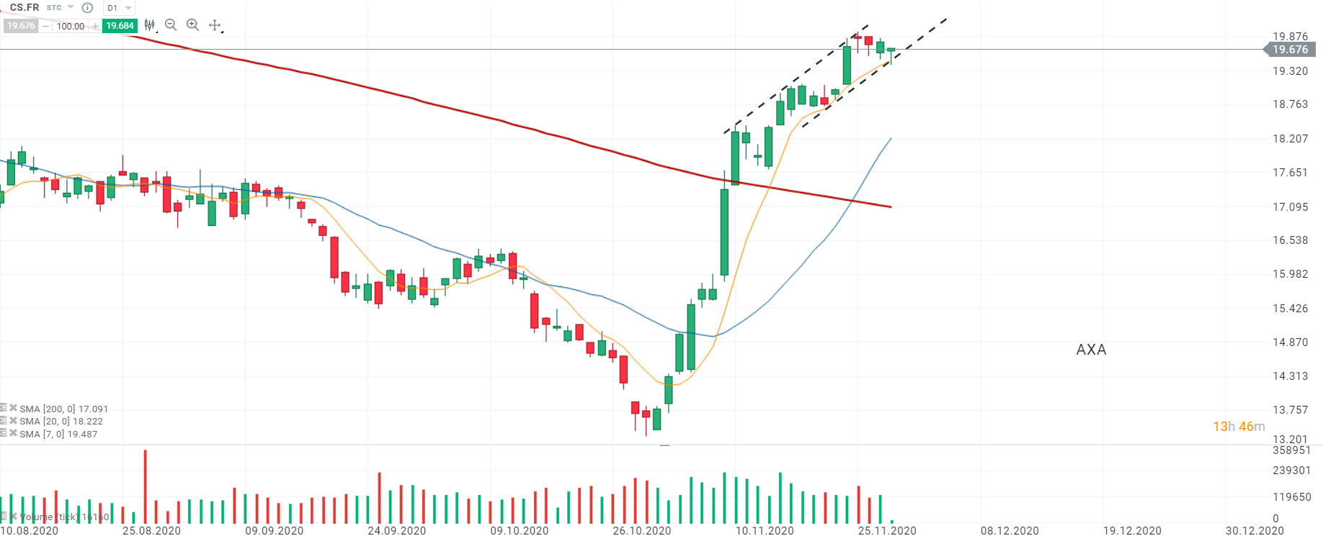Screen dimensions: 1323x541
Task: Remove the Volume (tick) indicator
Action: (13, 517)
